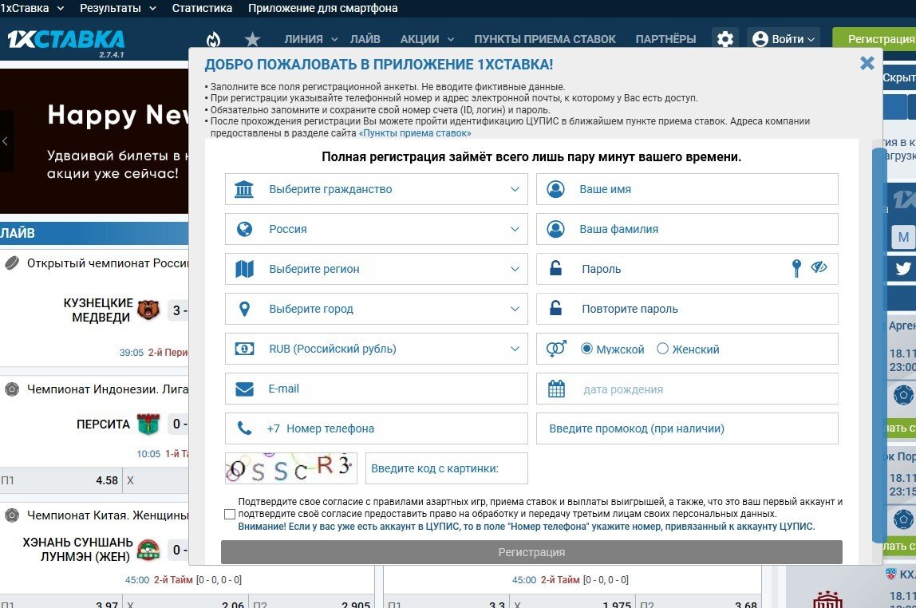The width and height of the screenshot is (916, 608).
Task: Open the Выберите регион dropdown
Action: tap(376, 269)
